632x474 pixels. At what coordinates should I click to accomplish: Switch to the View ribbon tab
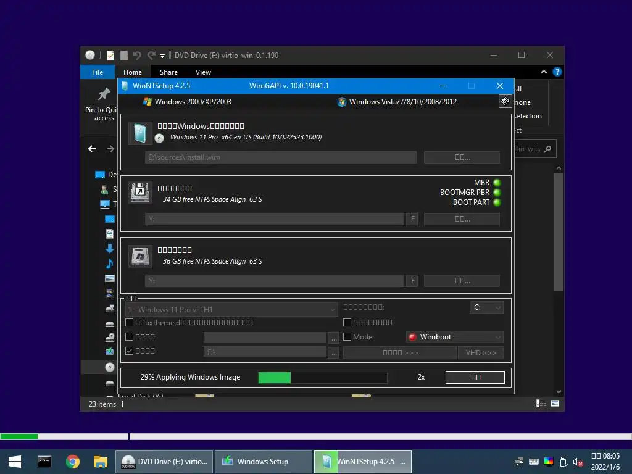click(x=203, y=72)
